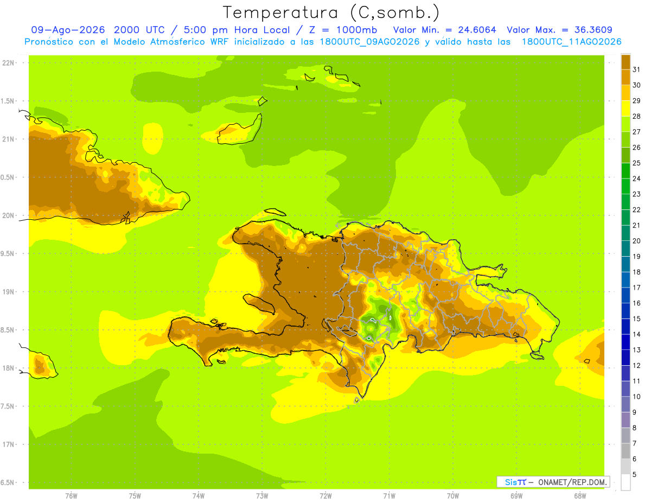Click the blue legend swatch between 15 and 16

click(626, 310)
